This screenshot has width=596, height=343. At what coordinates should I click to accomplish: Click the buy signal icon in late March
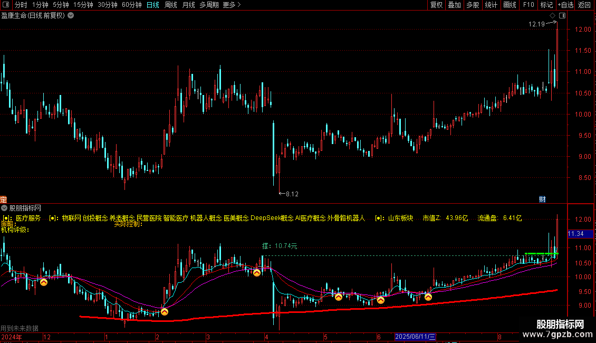point(257,273)
